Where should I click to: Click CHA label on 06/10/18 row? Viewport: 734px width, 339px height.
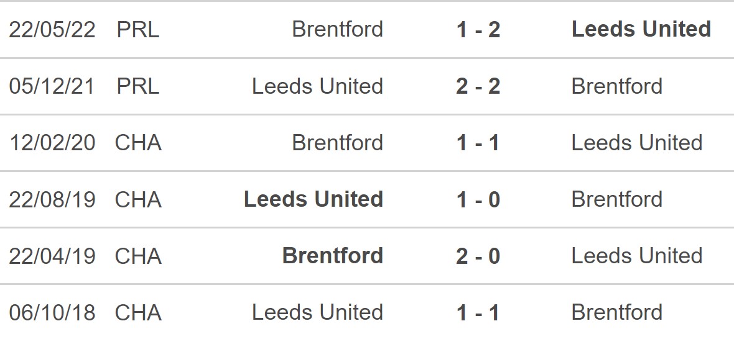138,312
